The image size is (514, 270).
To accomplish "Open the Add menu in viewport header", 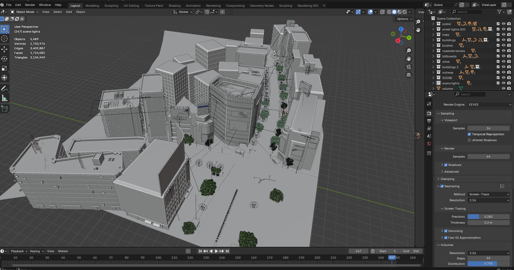I will (69, 12).
